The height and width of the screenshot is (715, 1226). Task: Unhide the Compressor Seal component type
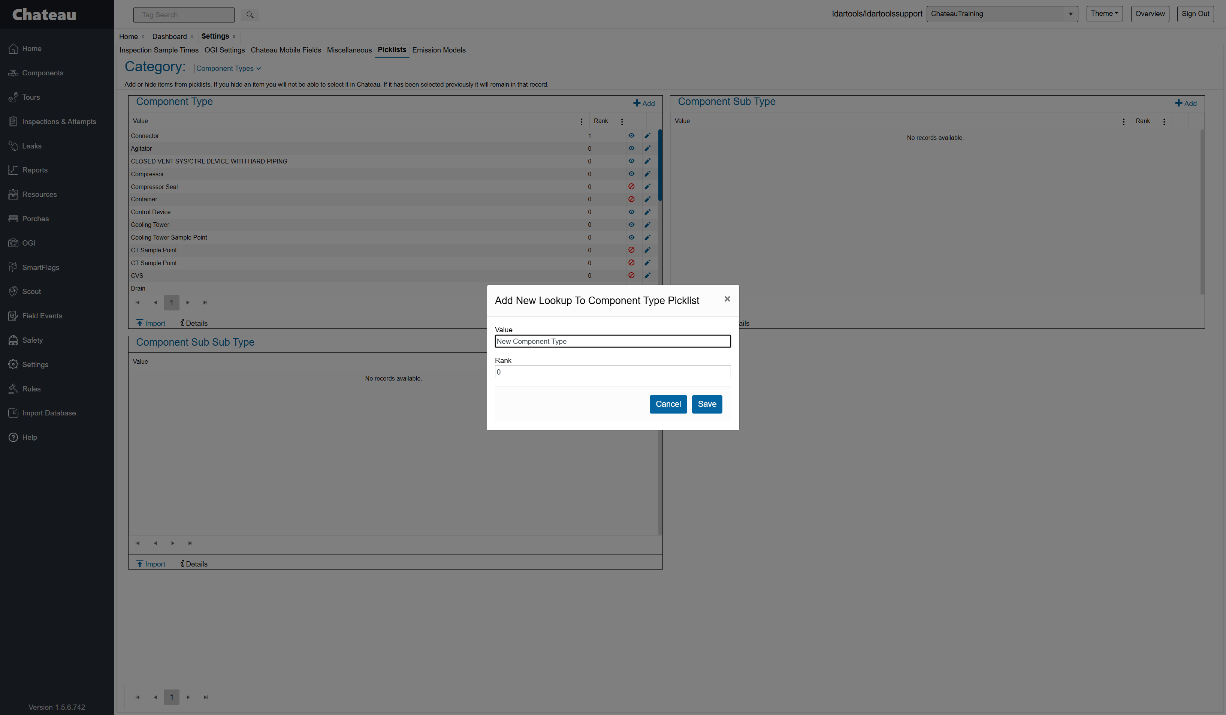click(631, 186)
